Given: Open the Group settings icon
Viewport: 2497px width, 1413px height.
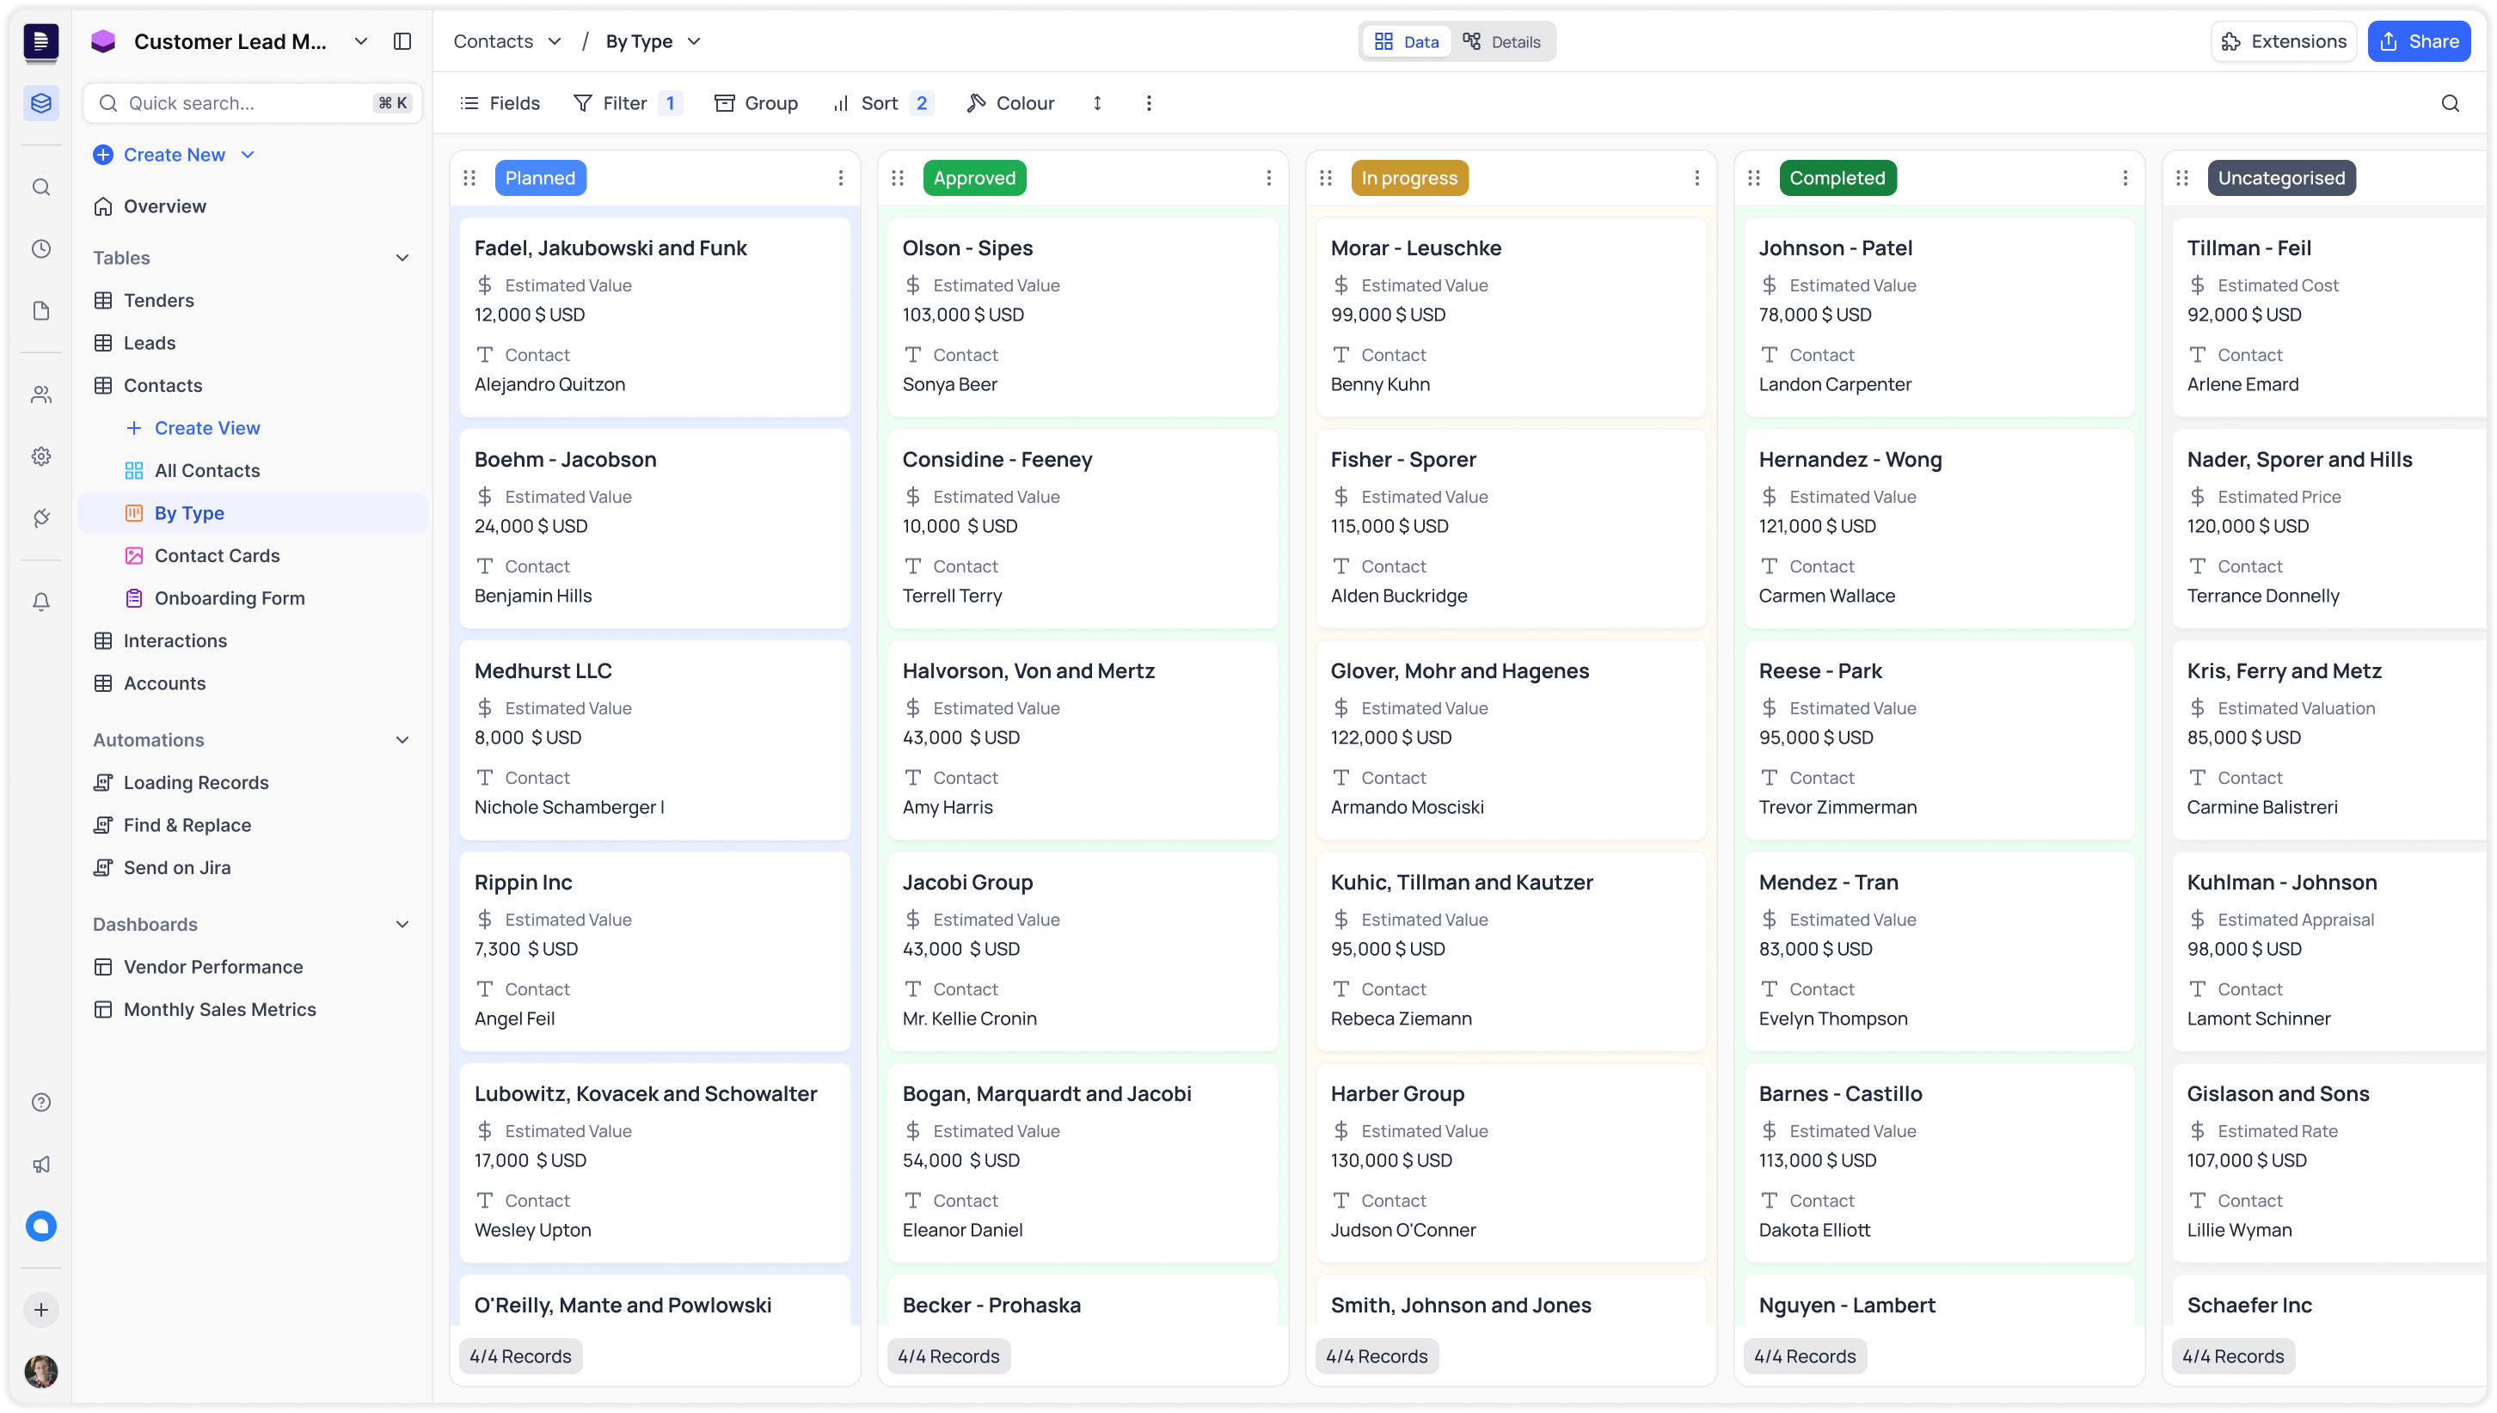Looking at the screenshot, I should [727, 103].
